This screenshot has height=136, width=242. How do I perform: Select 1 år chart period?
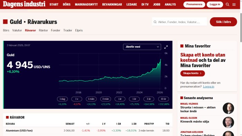tap(134, 99)
